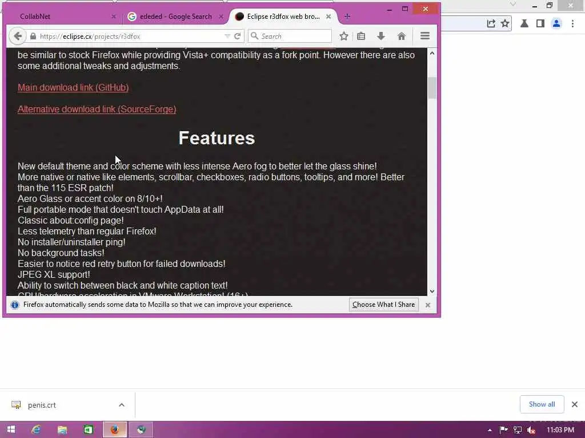Switch to Firefox taskbar button
585x438 pixels.
click(114, 430)
